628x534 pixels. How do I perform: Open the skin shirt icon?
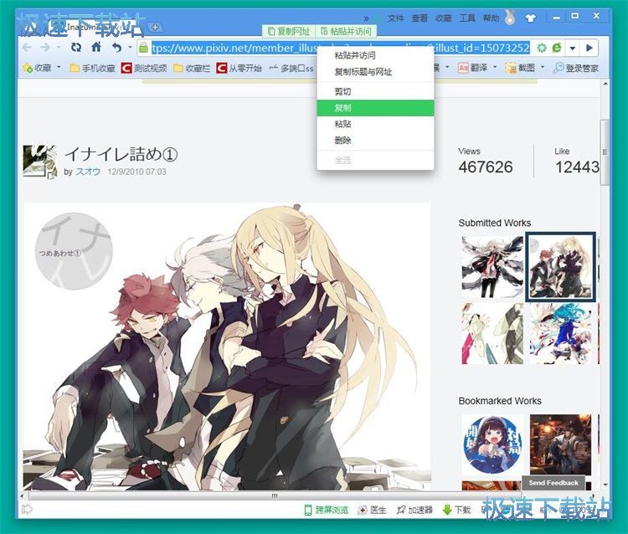coord(530,18)
